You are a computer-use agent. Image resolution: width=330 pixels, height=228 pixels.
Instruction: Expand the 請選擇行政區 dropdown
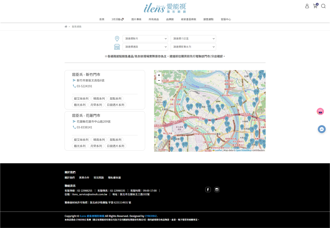tap(193, 38)
